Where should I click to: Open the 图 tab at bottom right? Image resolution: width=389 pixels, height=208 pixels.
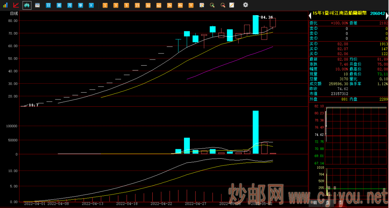(340, 203)
